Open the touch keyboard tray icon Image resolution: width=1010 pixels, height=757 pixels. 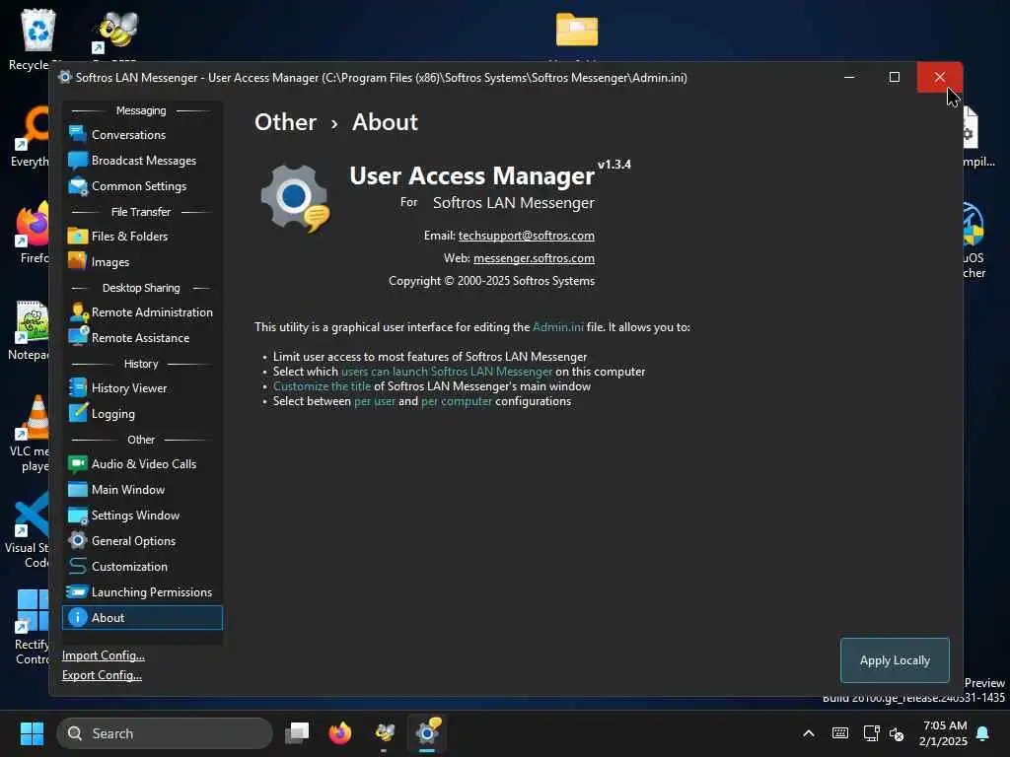point(840,733)
